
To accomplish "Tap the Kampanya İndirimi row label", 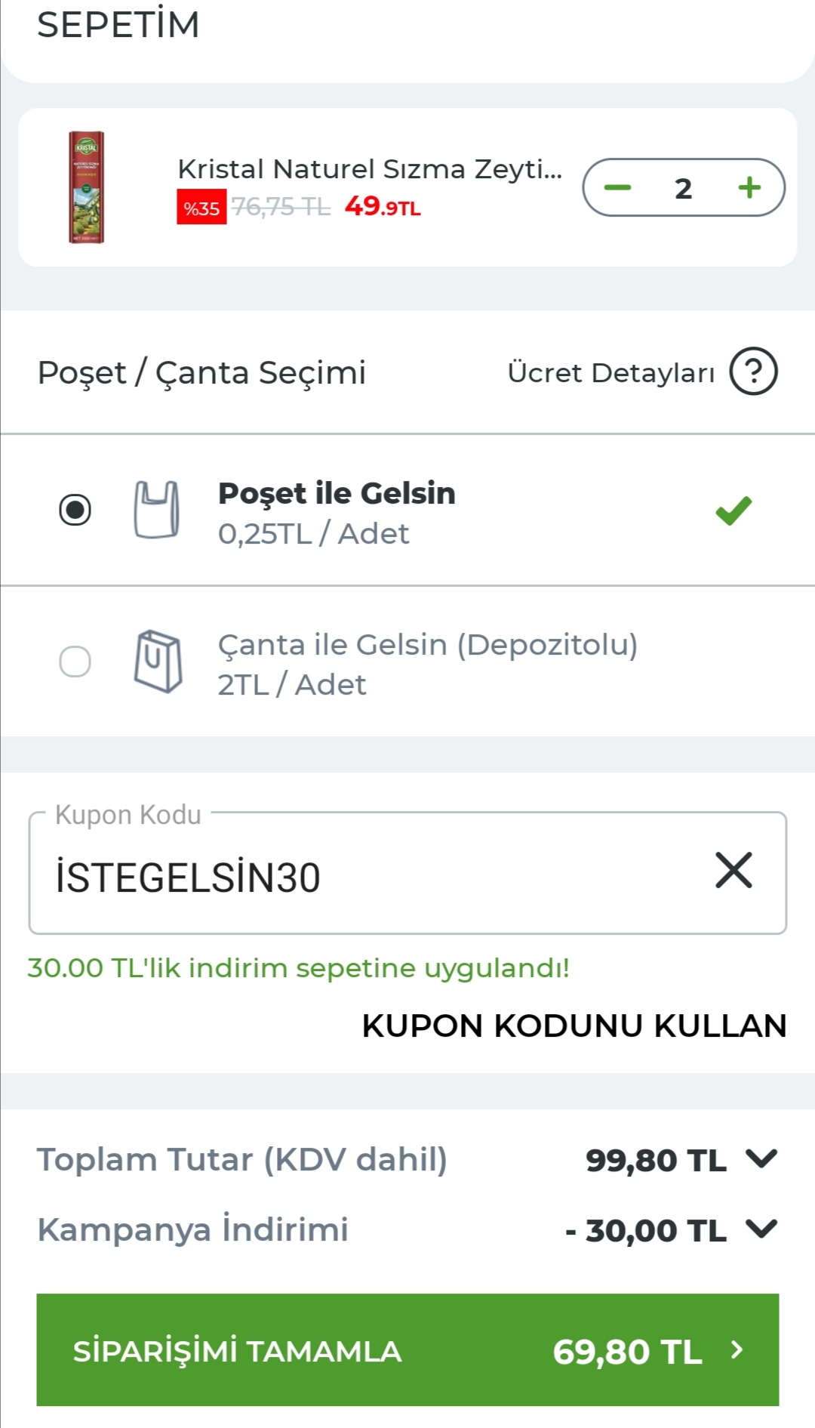I will (193, 1229).
